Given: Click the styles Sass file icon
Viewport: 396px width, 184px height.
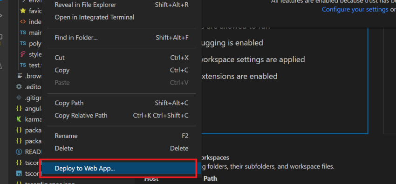Looking at the screenshot, I should pyautogui.click(x=23, y=54).
